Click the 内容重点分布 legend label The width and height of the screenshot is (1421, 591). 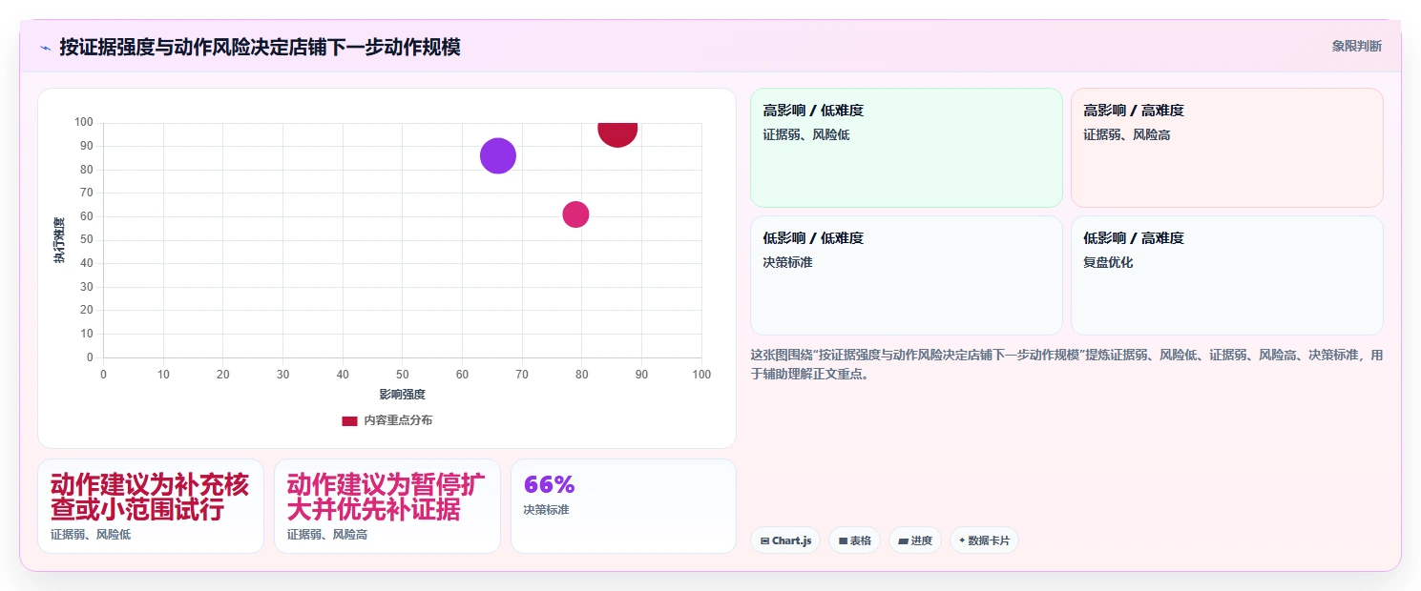point(398,420)
